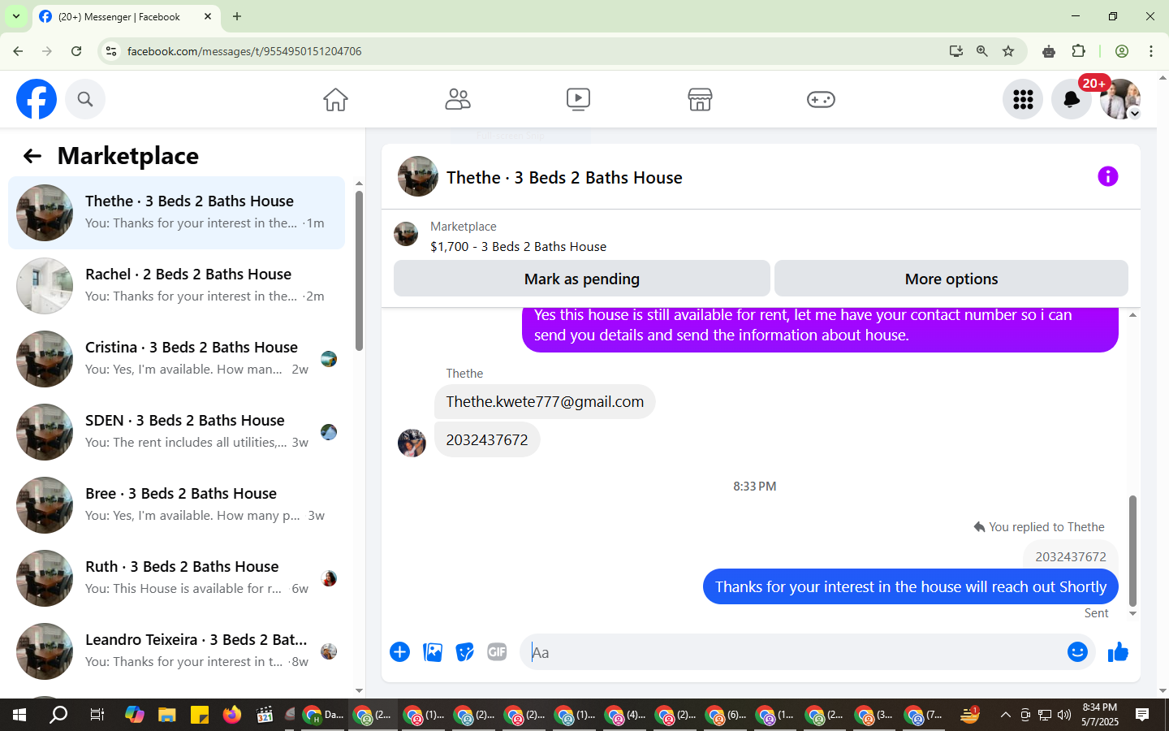Click Thethe.kwete777@gmail.com message

pos(545,401)
